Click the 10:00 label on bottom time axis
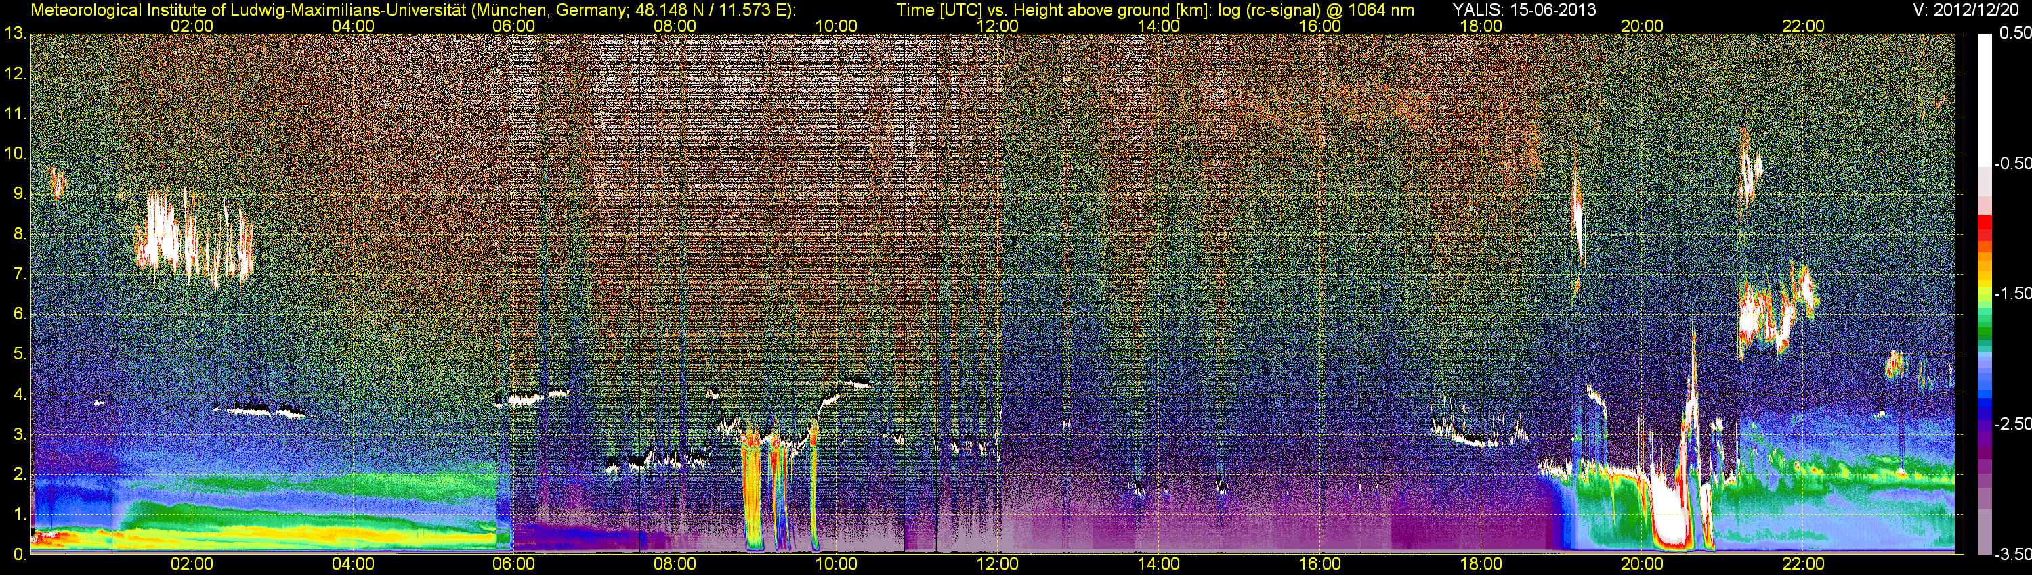The image size is (2032, 575). pyautogui.click(x=836, y=564)
